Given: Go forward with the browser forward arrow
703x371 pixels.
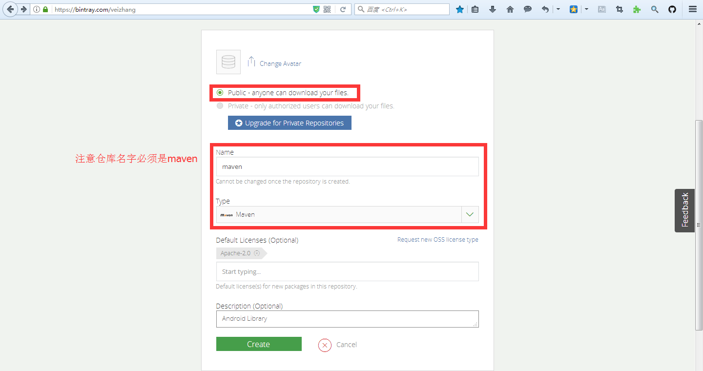Looking at the screenshot, I should point(23,9).
